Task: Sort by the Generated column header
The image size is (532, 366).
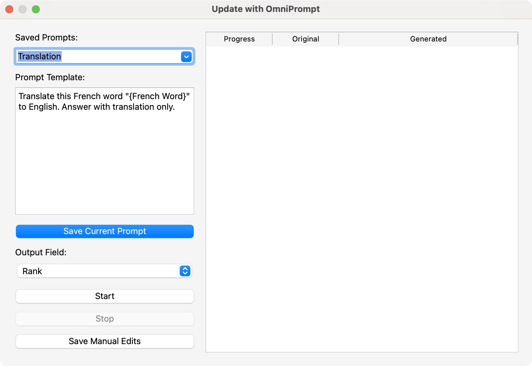Action: [x=428, y=39]
